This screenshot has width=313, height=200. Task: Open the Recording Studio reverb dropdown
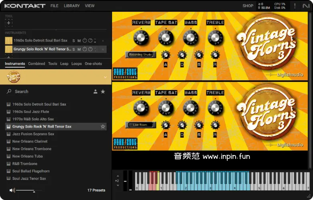(141, 54)
